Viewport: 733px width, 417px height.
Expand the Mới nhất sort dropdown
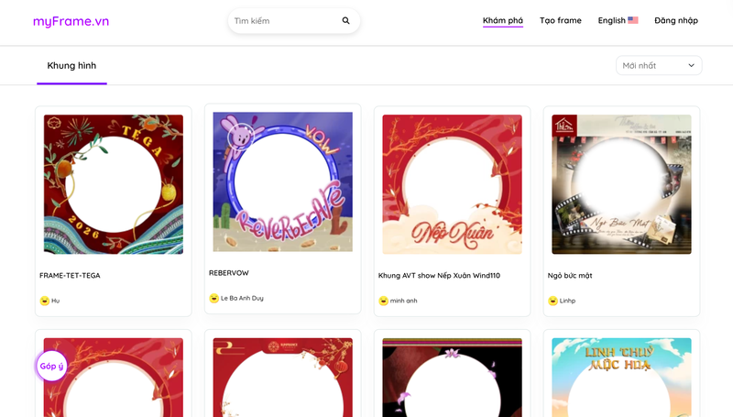coord(659,65)
